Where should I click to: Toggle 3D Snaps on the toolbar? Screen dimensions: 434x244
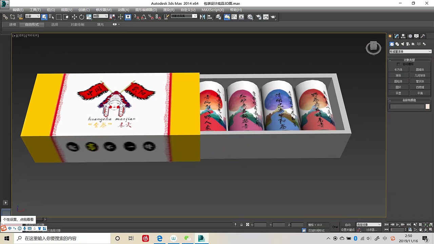pos(136,17)
